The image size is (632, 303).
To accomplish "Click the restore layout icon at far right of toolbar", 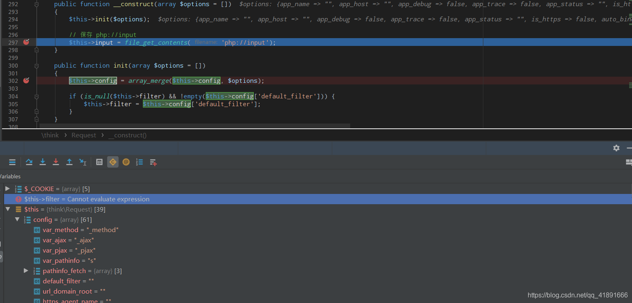I will [629, 162].
